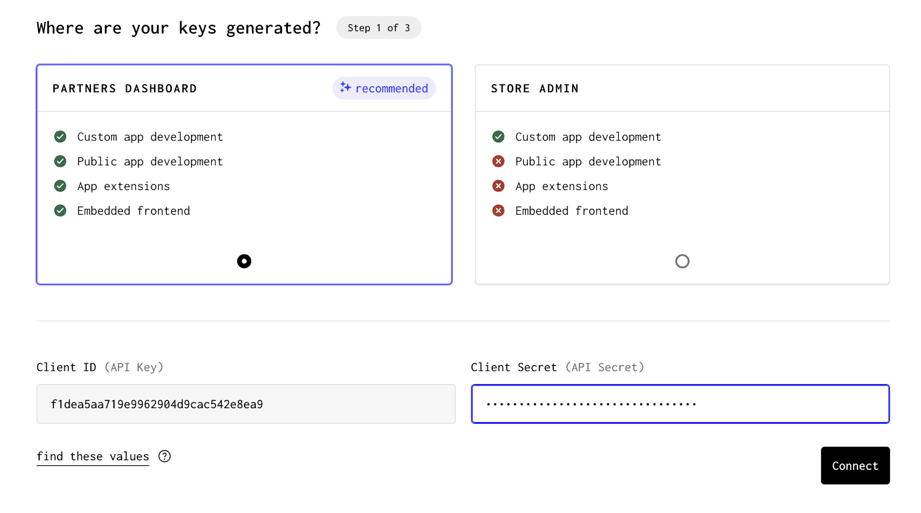
Task: Click Store Admin cross icon for App extensions
Action: [x=498, y=186]
